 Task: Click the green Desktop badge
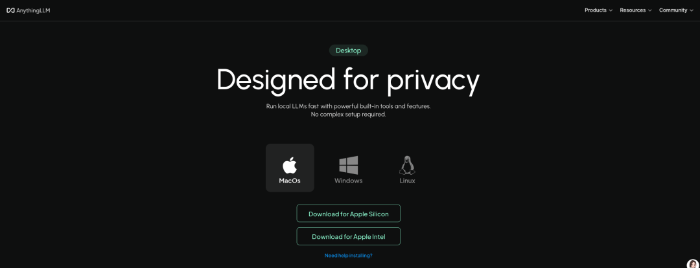click(x=348, y=50)
